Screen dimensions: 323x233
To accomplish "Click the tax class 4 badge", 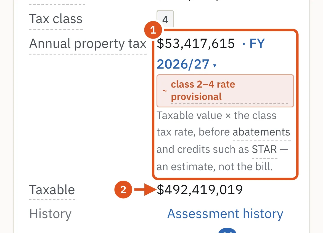I will (165, 19).
